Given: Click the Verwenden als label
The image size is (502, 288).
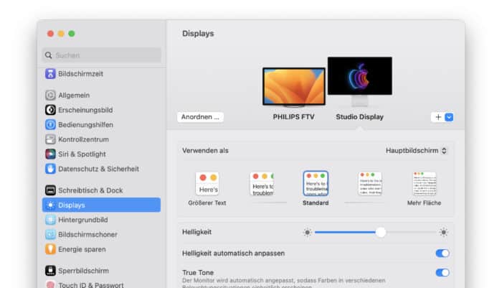Looking at the screenshot, I should (205, 151).
